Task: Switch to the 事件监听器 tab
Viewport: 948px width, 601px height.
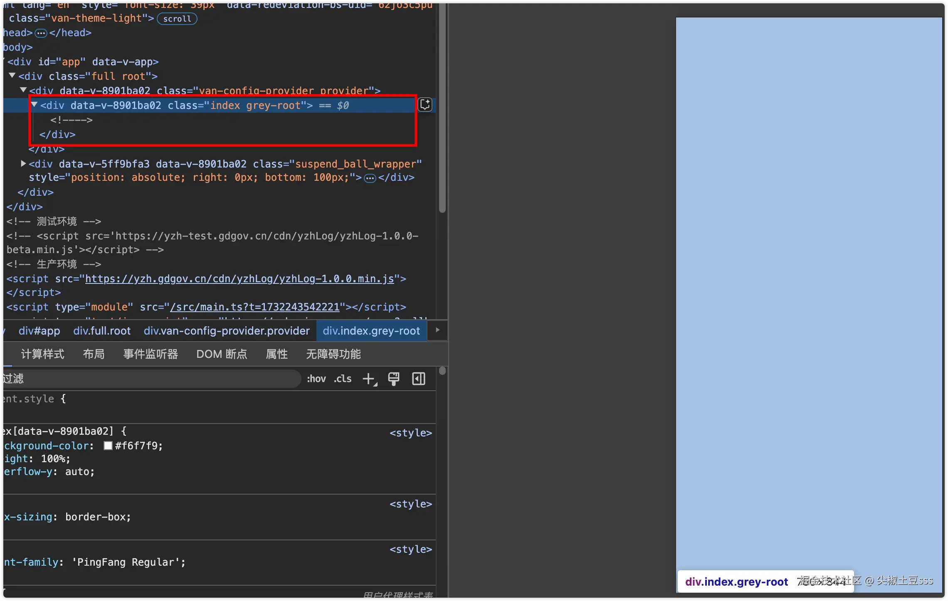Action: (x=151, y=354)
